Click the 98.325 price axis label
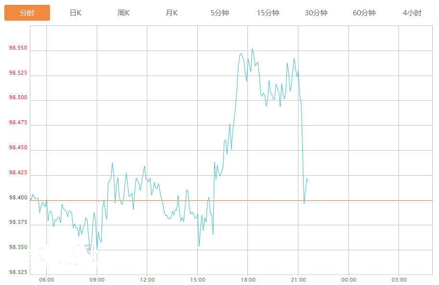439x285 pixels. (18, 272)
